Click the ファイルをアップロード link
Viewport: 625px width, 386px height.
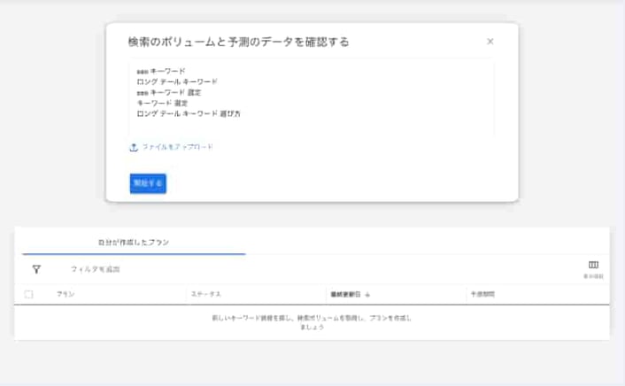177,147
